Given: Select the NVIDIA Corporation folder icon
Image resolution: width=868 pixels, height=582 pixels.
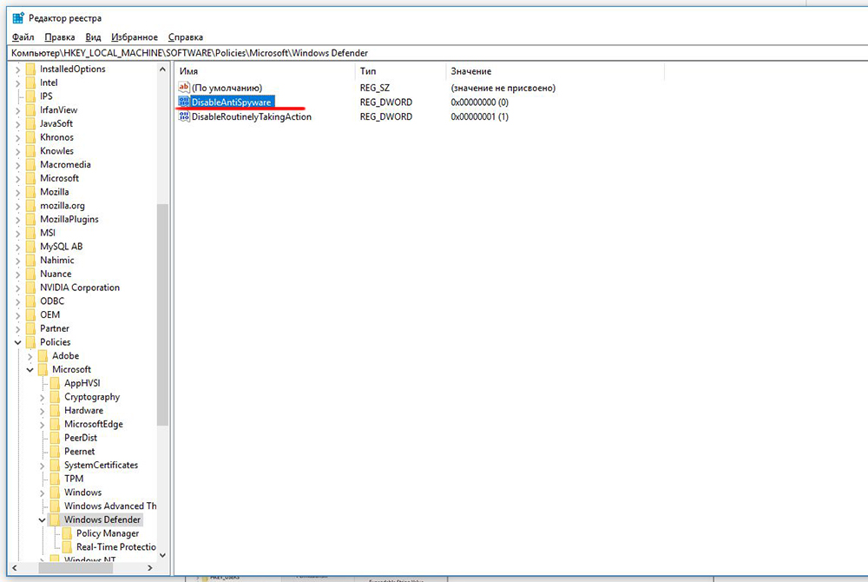Looking at the screenshot, I should point(30,288).
